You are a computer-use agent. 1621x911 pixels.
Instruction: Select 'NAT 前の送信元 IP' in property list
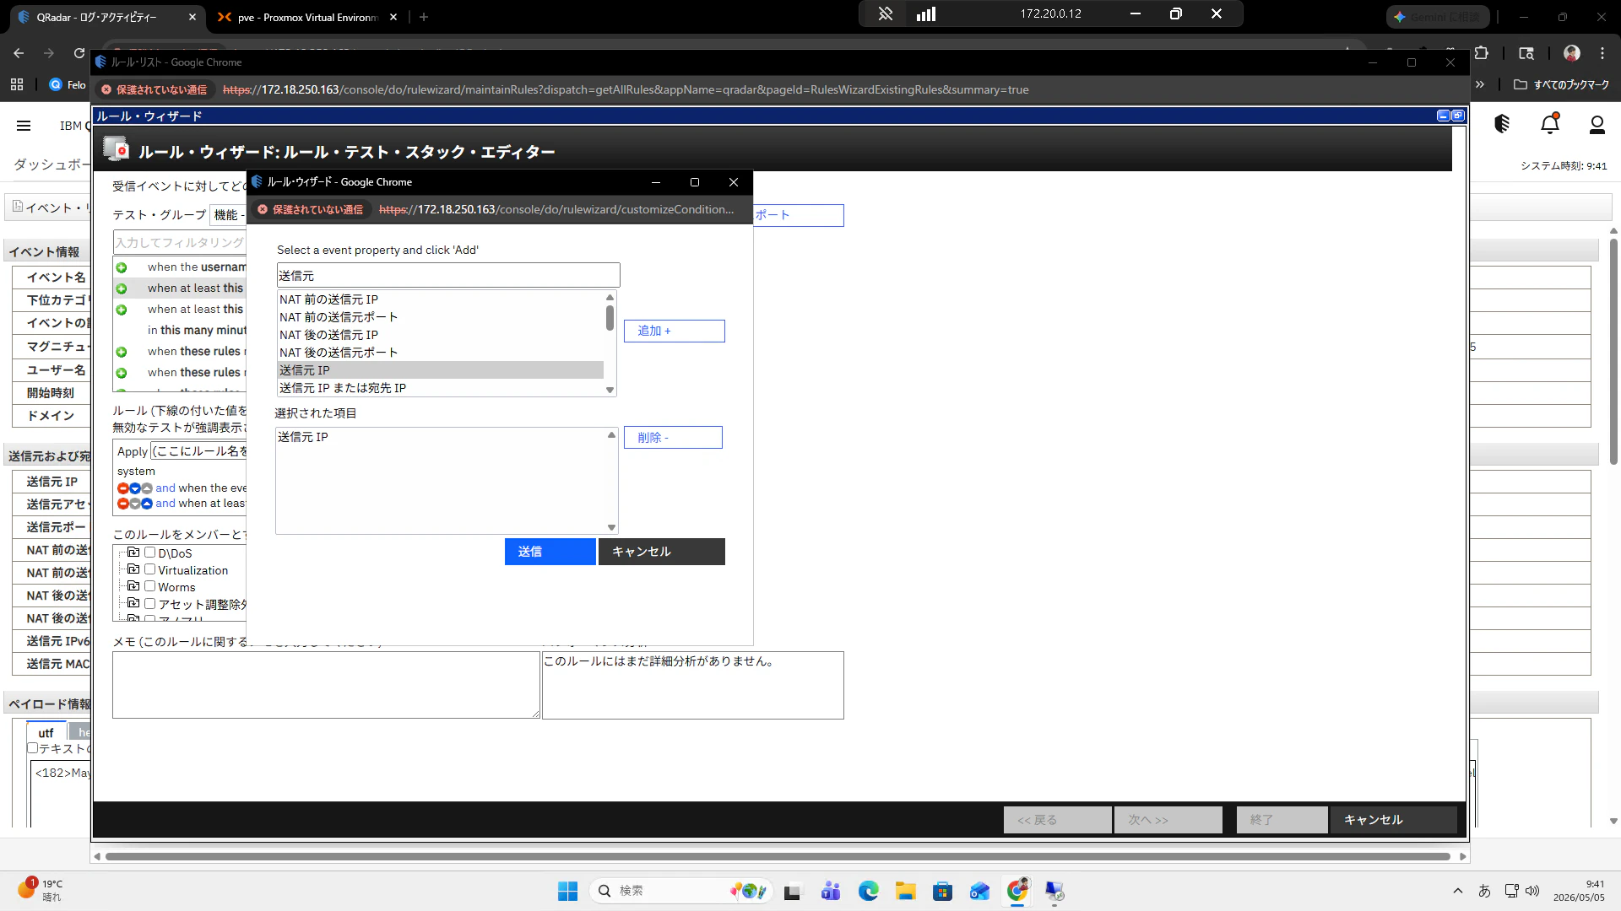coord(441,299)
